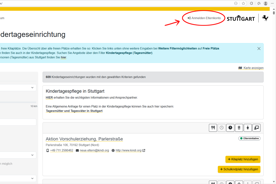Click the browser profile avatar
The height and width of the screenshot is (184, 276).
(x=265, y=3)
